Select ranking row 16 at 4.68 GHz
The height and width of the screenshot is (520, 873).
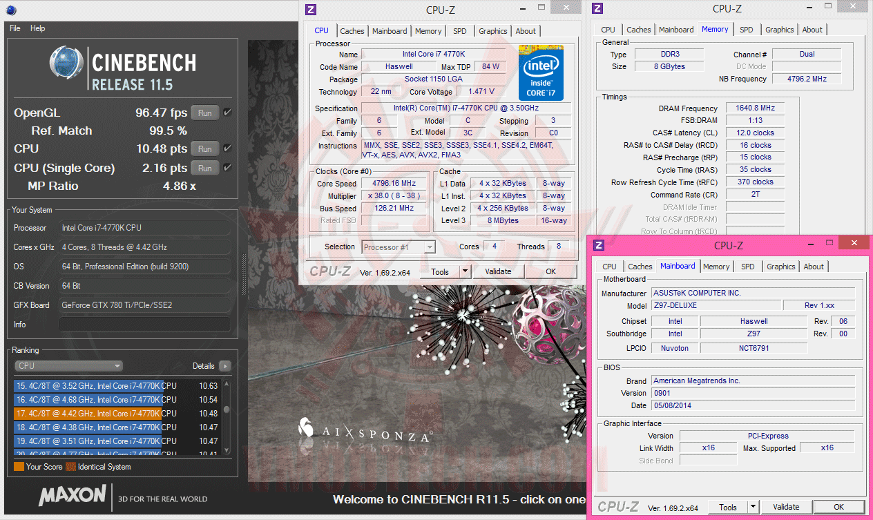tap(117, 400)
